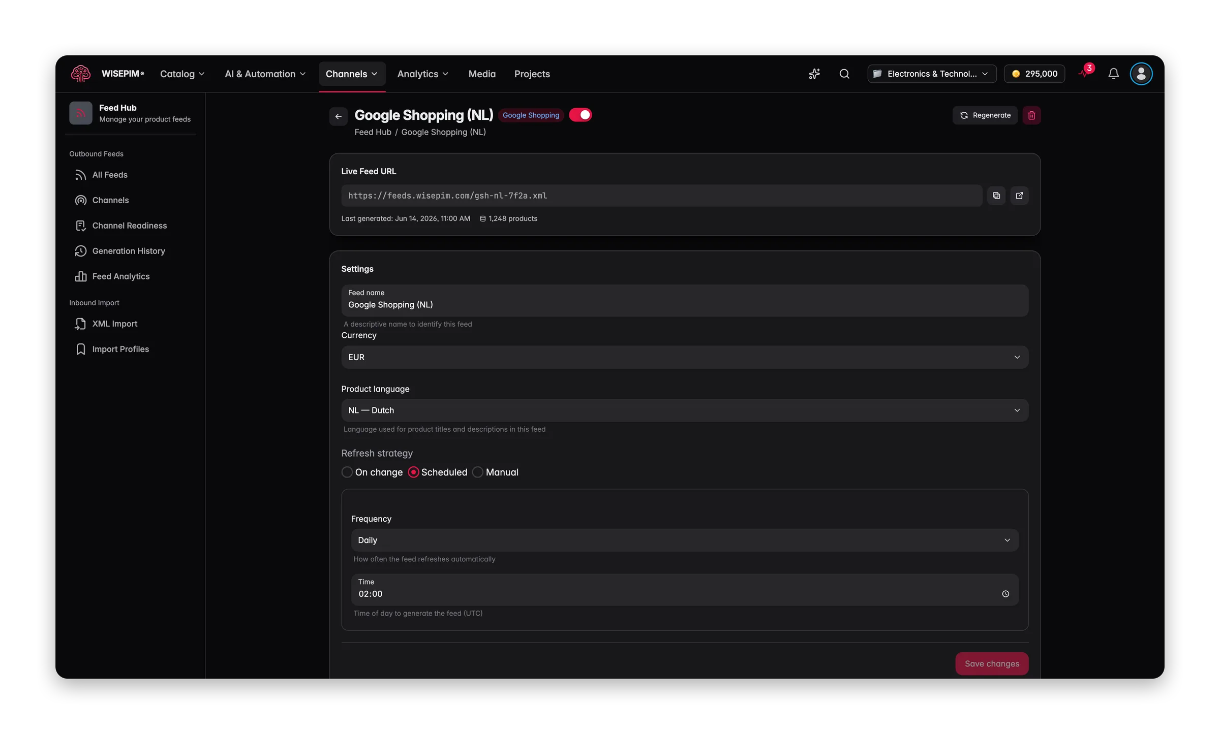
Task: Click the Live Feed URL text field
Action: point(661,196)
